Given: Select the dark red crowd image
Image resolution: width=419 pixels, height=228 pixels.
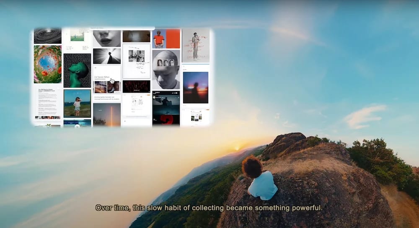Looking at the screenshot, I should click(136, 86).
